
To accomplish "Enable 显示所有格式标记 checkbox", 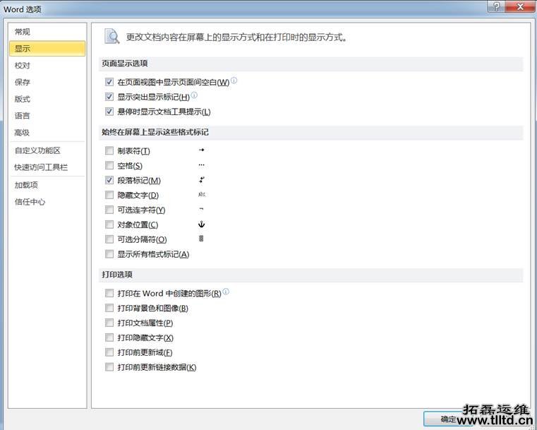I will coord(109,254).
